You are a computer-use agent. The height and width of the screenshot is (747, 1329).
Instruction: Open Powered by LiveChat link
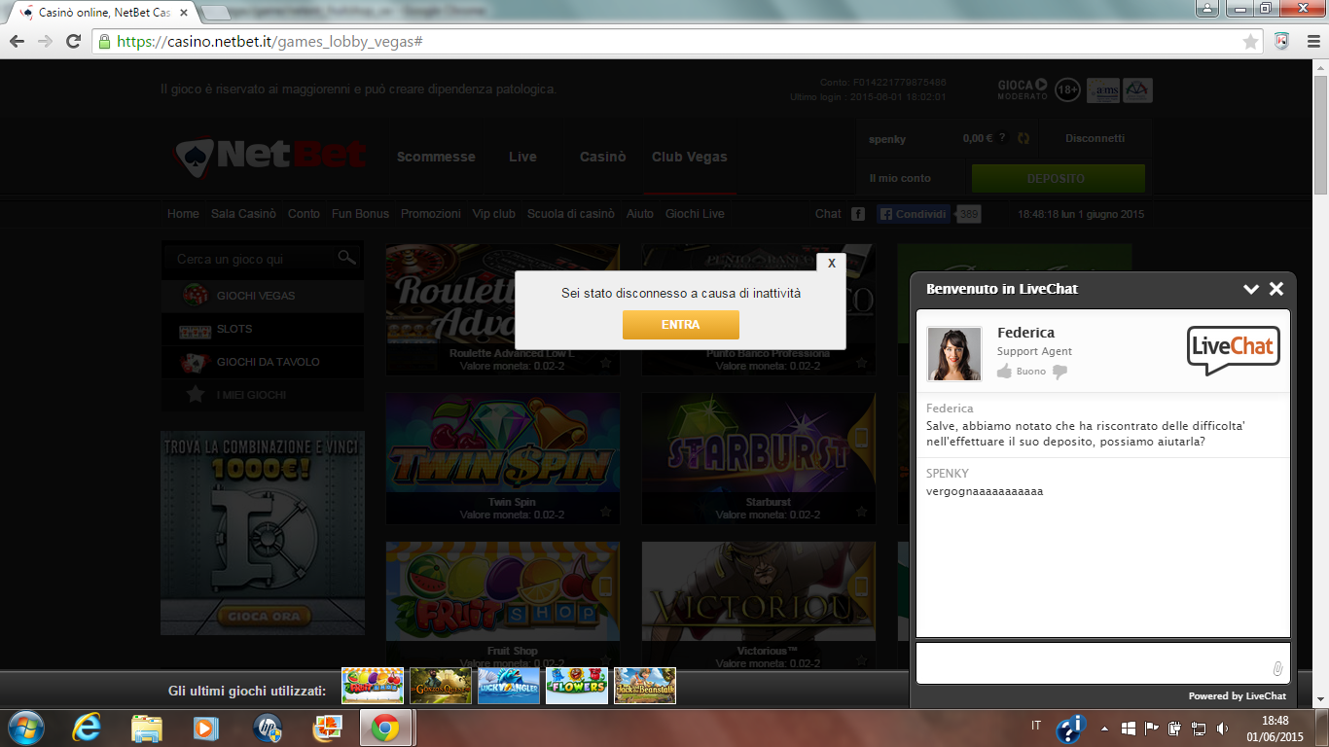(x=1237, y=695)
